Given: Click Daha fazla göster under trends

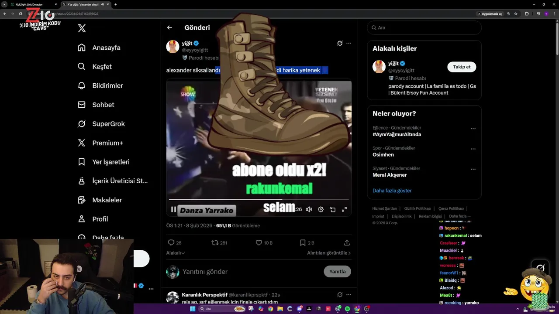Looking at the screenshot, I should point(392,191).
